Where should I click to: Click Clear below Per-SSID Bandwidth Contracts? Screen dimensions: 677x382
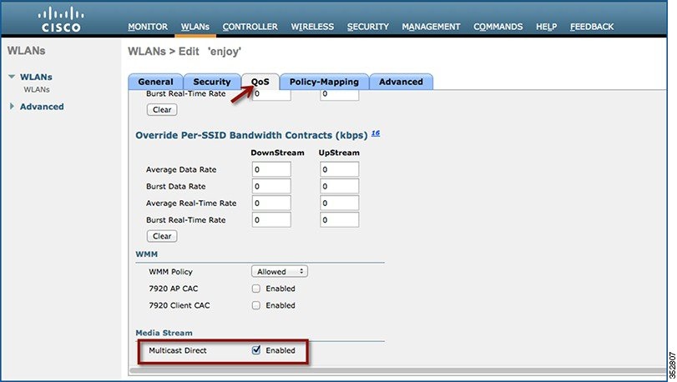(x=162, y=236)
